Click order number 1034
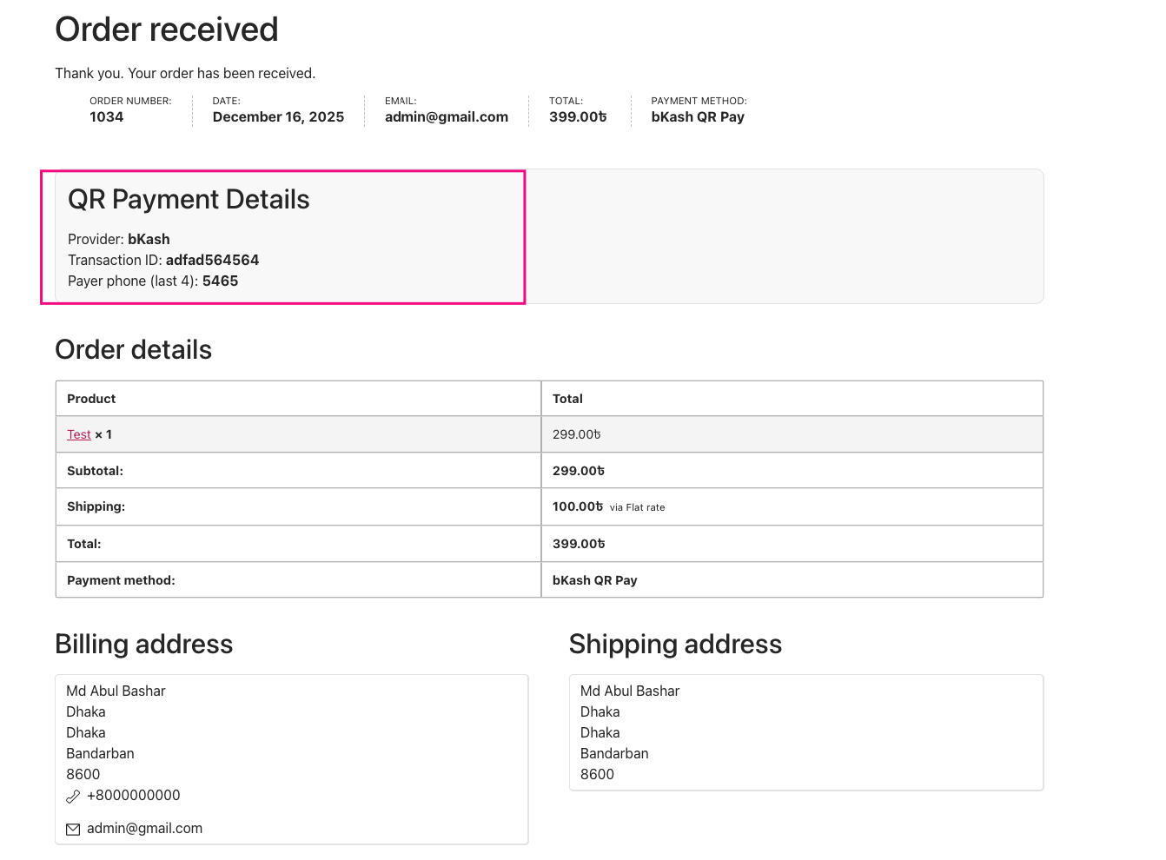1166x860 pixels. (106, 117)
